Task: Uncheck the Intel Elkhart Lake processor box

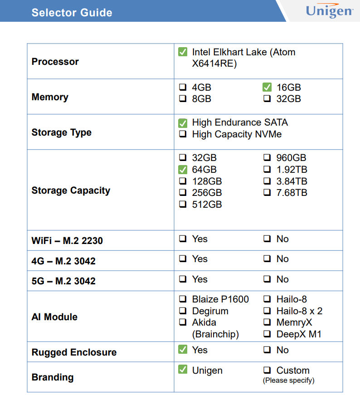Action: coord(183,52)
